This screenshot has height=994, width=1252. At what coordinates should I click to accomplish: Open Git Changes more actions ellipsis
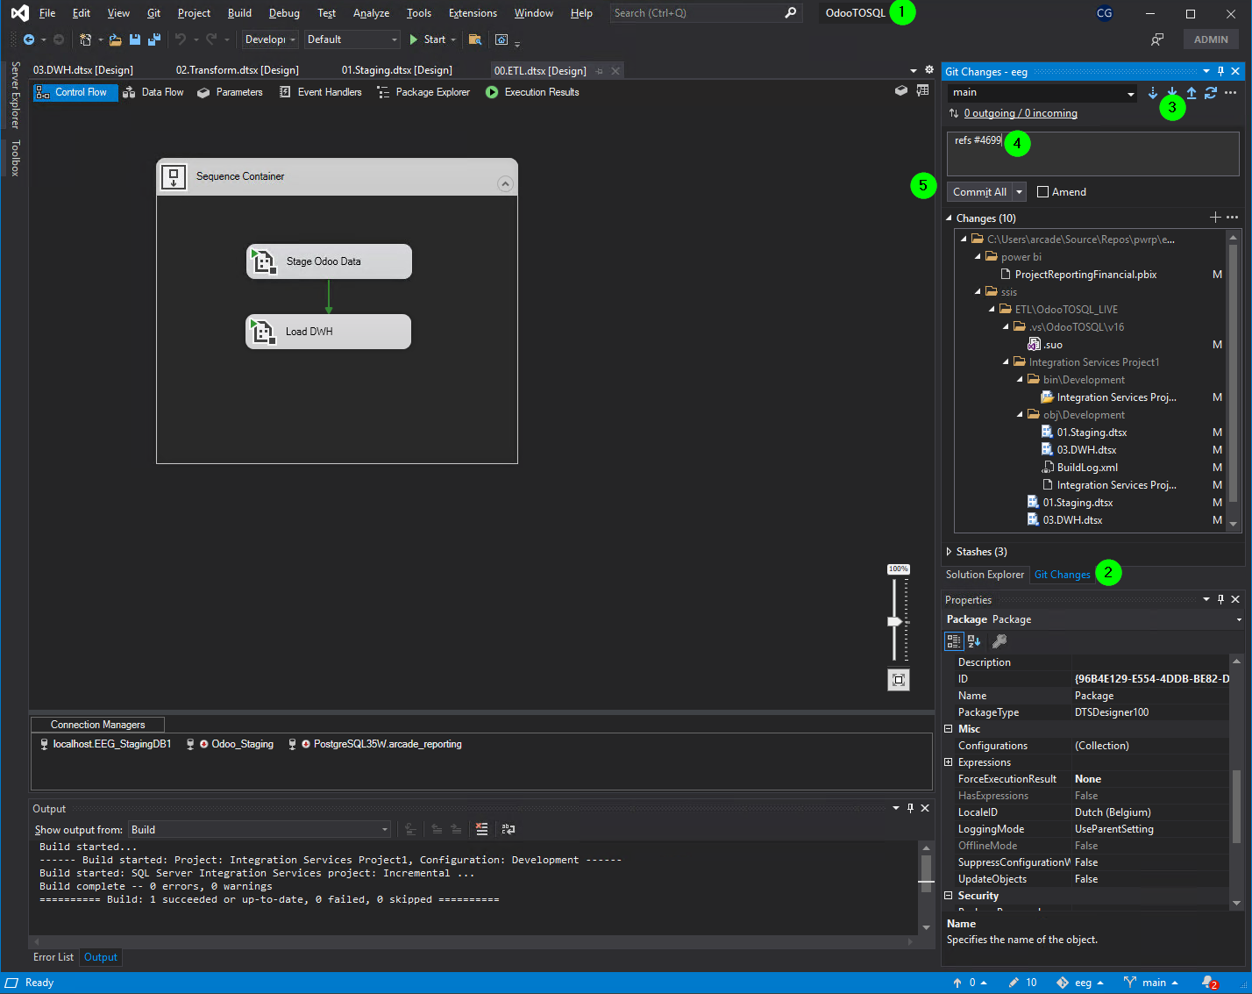pyautogui.click(x=1231, y=93)
